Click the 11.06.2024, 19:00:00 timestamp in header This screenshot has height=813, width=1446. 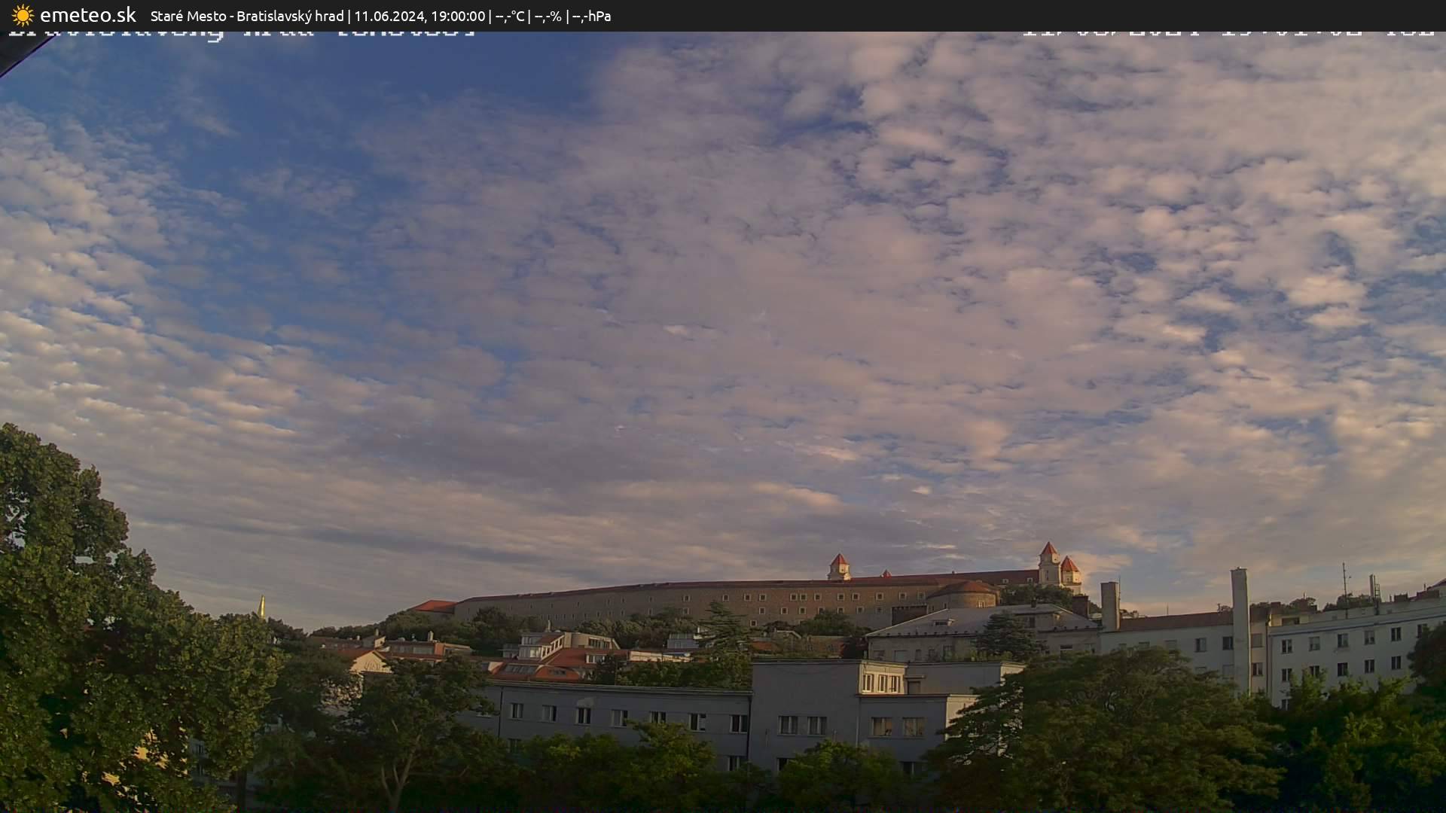tap(419, 16)
